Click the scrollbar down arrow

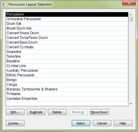pyautogui.click(x=131, y=104)
